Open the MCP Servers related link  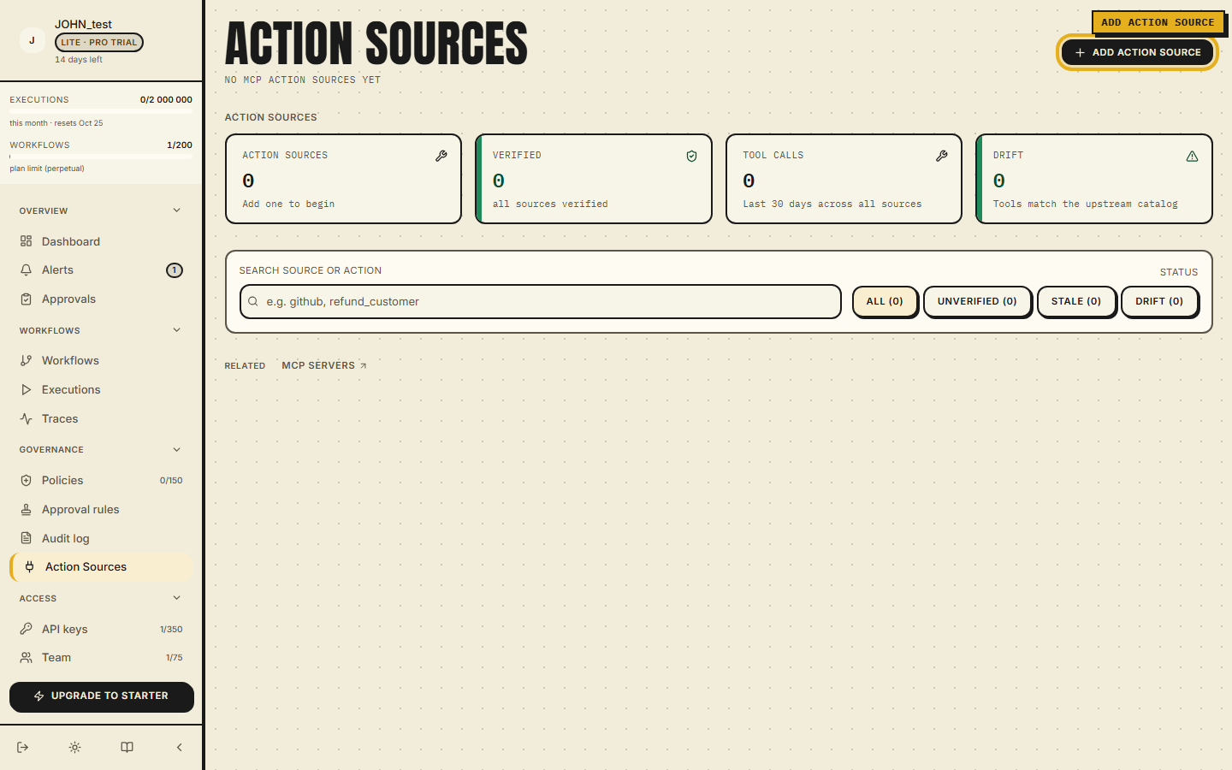click(x=324, y=365)
